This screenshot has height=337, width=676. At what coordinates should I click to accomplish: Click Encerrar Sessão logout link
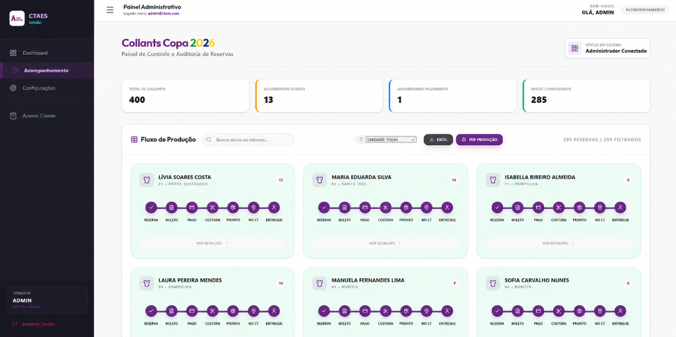click(34, 324)
